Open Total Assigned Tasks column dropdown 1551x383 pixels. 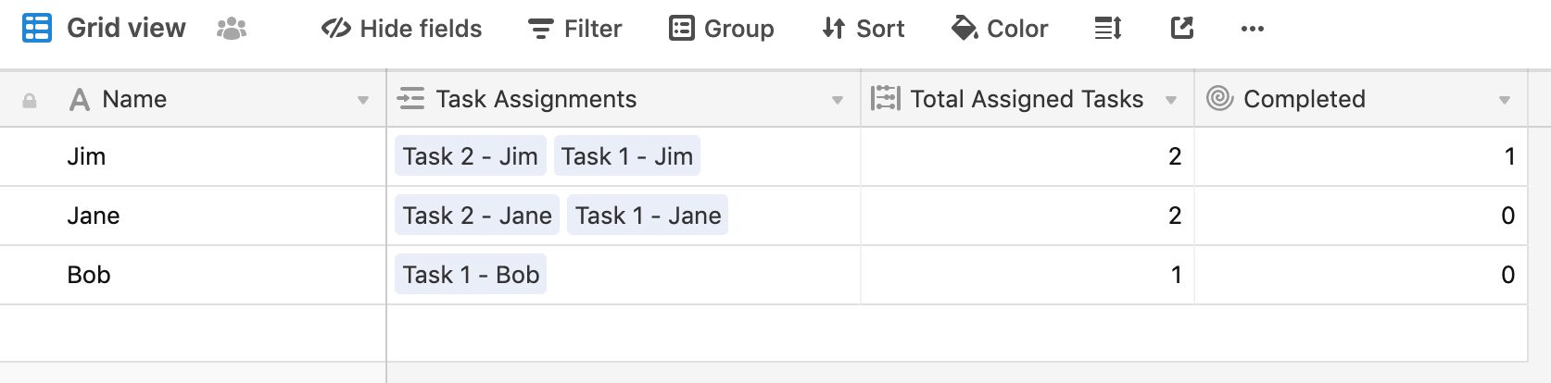tap(1171, 100)
